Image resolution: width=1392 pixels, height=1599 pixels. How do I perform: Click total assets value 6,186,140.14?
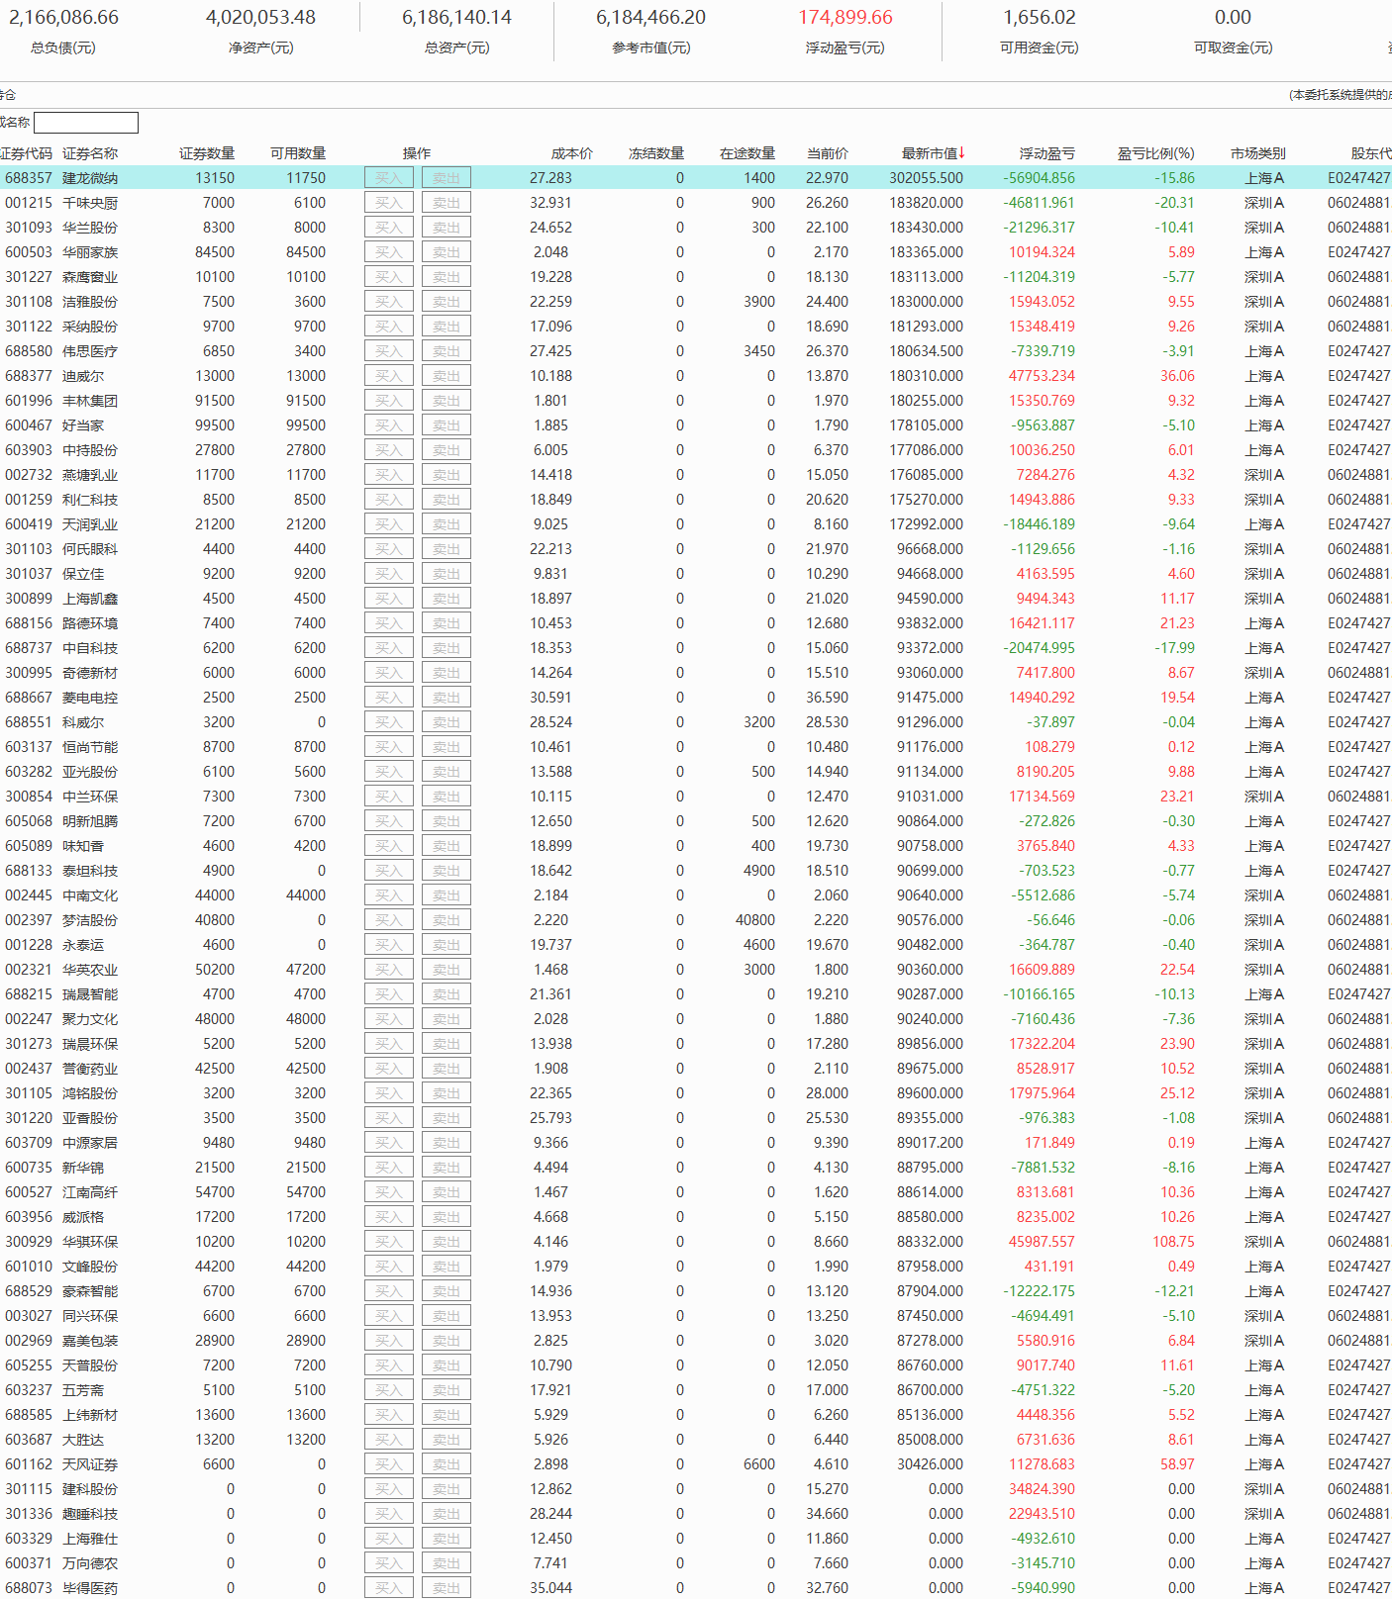tap(457, 18)
